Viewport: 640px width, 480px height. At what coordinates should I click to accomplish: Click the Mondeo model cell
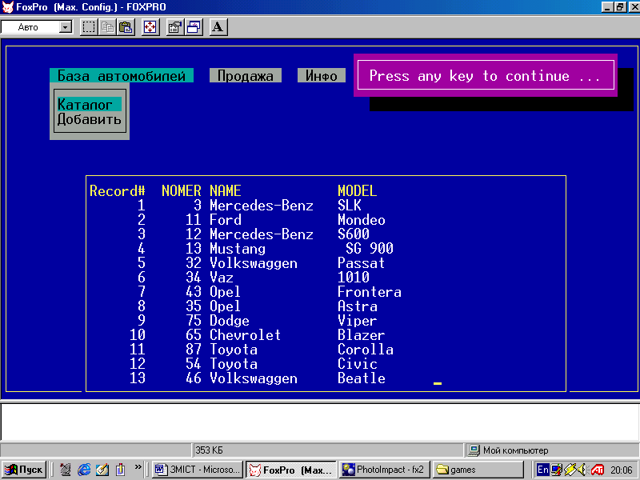click(x=362, y=220)
